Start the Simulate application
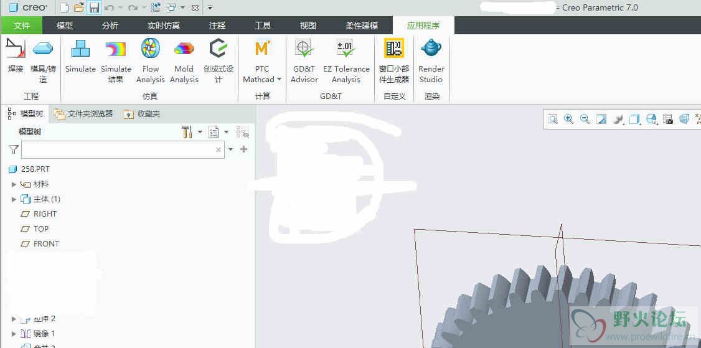This screenshot has width=701, height=348. click(80, 55)
